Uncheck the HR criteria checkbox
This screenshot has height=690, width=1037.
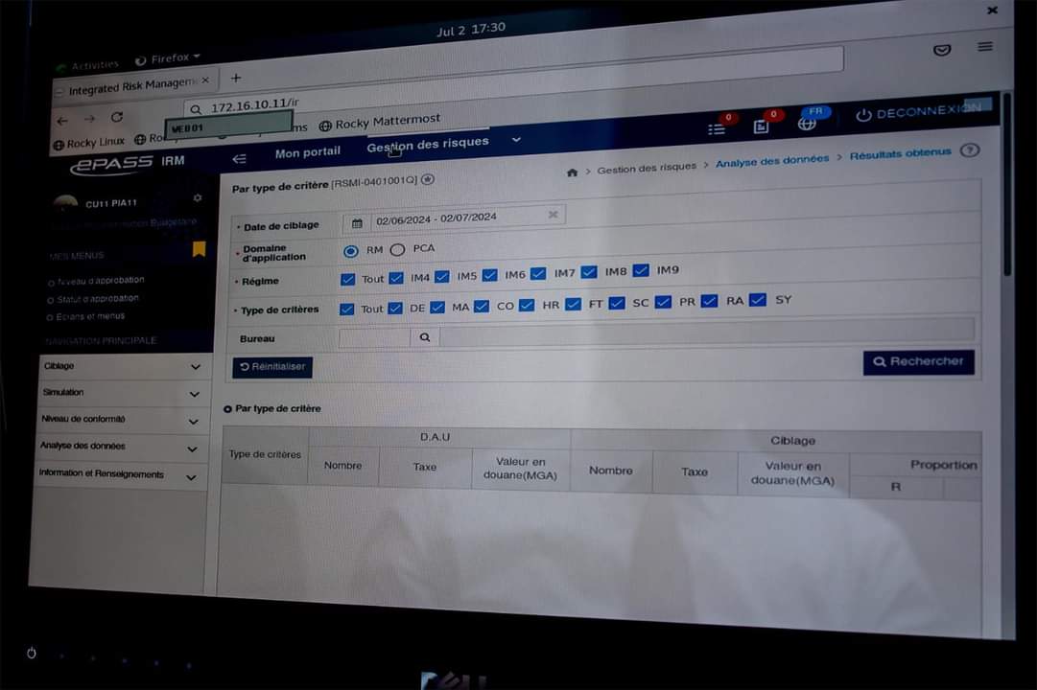(x=527, y=305)
